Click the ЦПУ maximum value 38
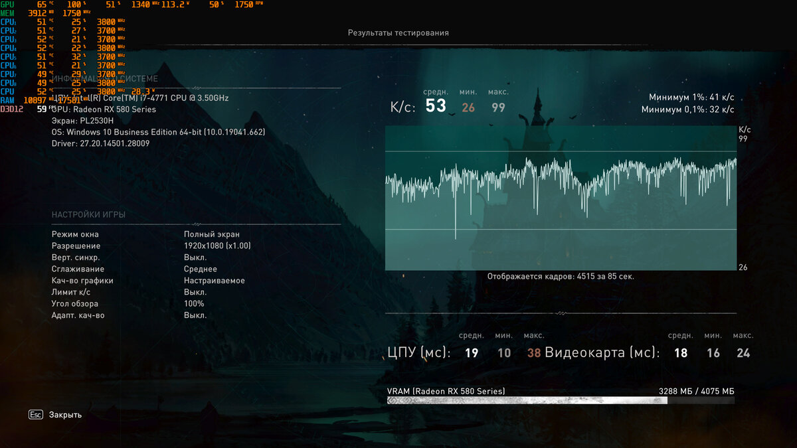Viewport: 797px width, 448px height. (x=534, y=353)
